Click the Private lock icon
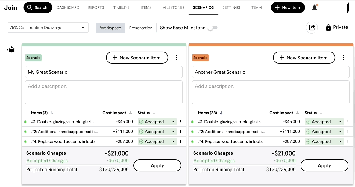The height and width of the screenshot is (187, 355). point(328,27)
